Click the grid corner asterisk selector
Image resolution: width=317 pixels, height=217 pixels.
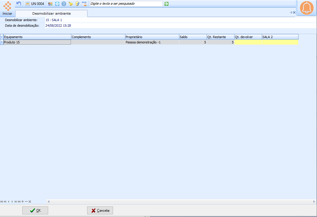click(x=2, y=37)
